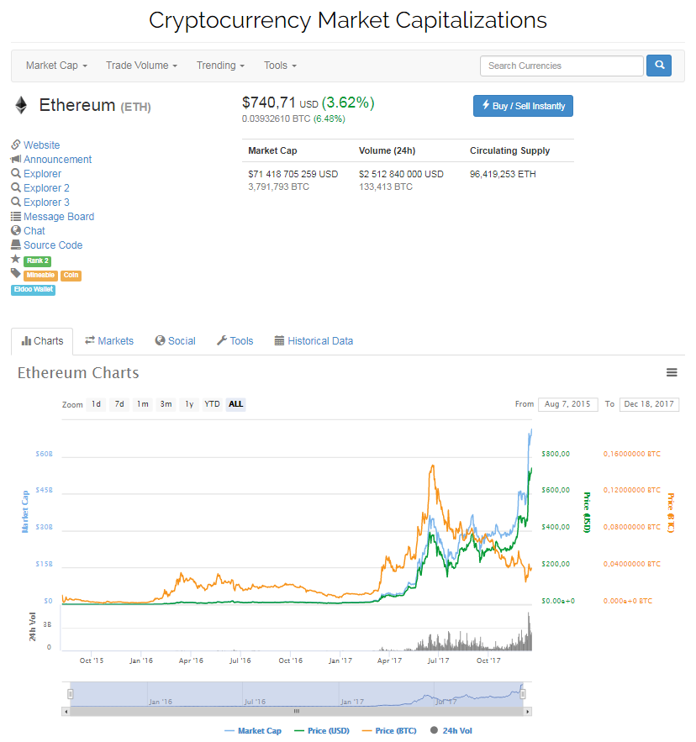Viewport: 696px width, 742px height.
Task: Open the Announcement link
Action: pyautogui.click(x=58, y=159)
